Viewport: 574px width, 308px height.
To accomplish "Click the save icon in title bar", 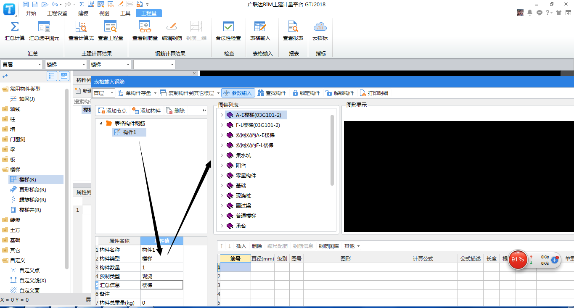I will click(x=26, y=4).
